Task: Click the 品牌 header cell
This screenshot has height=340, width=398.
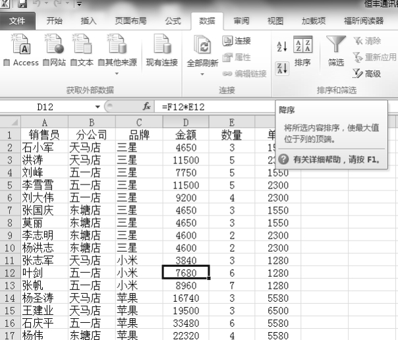Action: [x=139, y=135]
